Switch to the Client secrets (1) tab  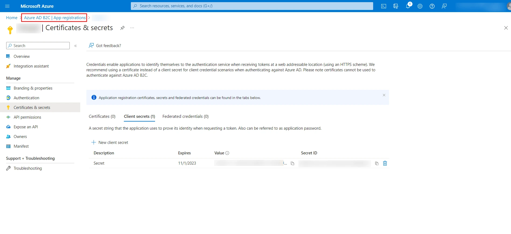139,116
